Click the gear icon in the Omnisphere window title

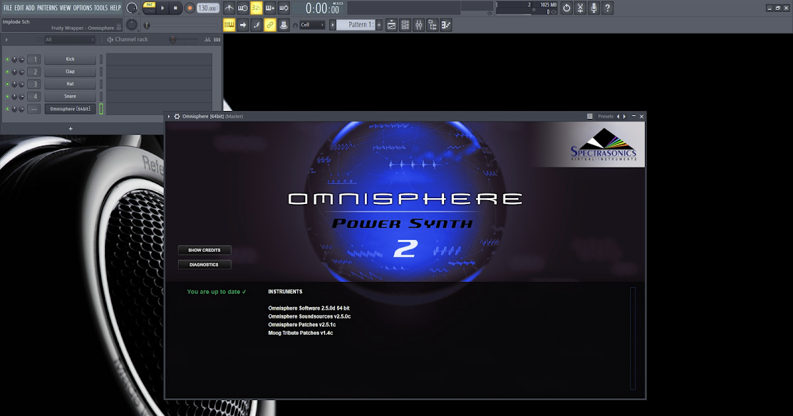[x=177, y=116]
